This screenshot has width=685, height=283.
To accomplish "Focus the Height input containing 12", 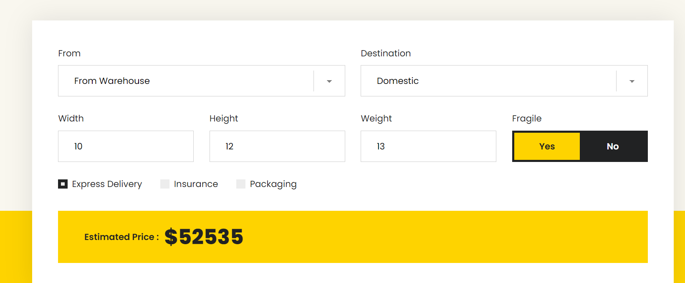I will [x=277, y=146].
